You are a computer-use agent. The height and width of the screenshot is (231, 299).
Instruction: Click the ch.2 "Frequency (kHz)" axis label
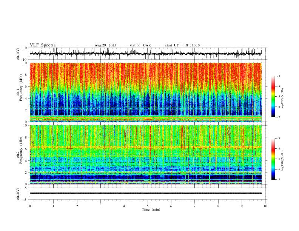tap(21, 150)
